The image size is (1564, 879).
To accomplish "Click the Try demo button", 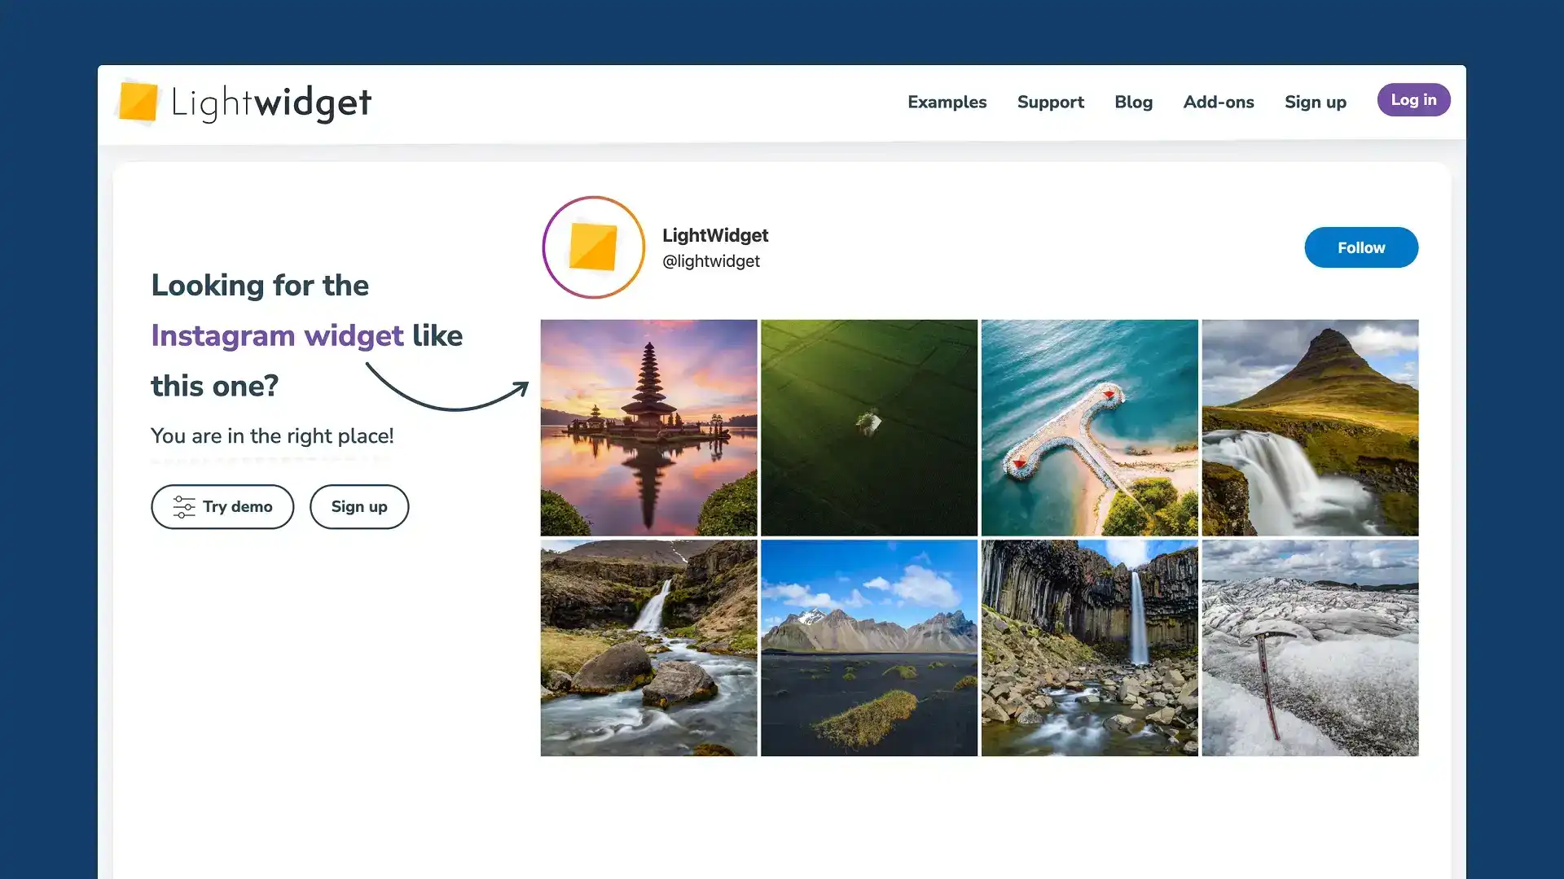I will tap(222, 506).
